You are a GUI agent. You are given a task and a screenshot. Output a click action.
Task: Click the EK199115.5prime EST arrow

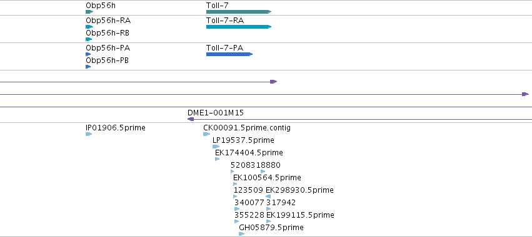pyautogui.click(x=269, y=221)
